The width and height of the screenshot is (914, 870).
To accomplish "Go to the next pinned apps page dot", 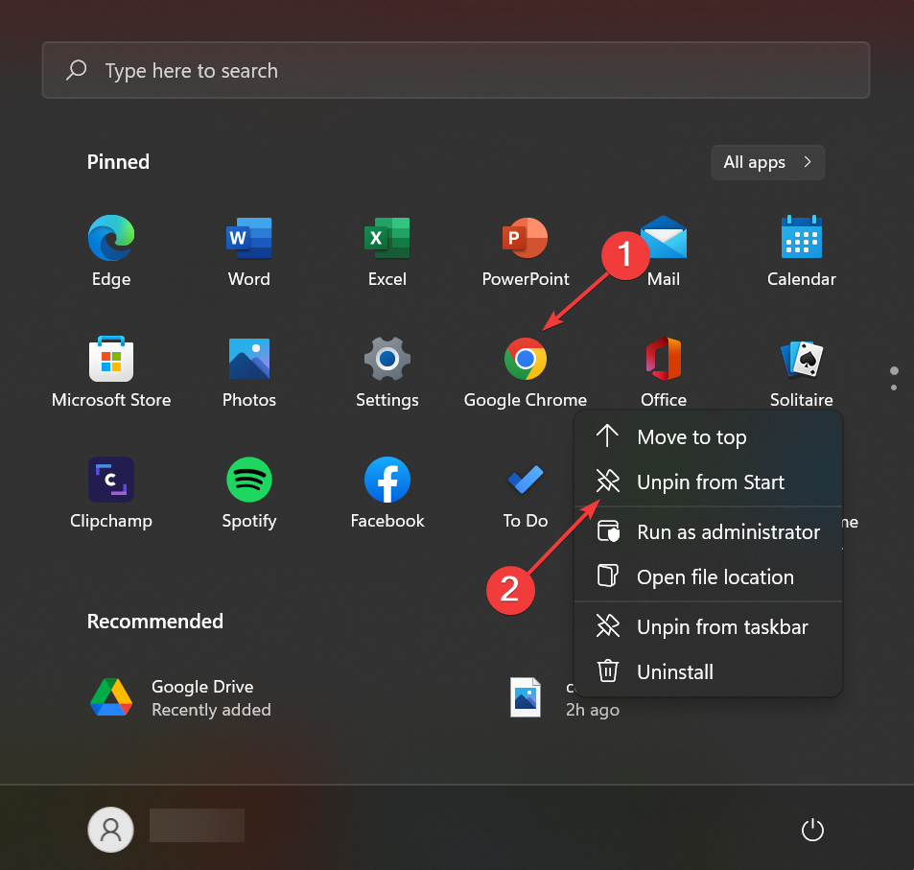I will (x=894, y=388).
